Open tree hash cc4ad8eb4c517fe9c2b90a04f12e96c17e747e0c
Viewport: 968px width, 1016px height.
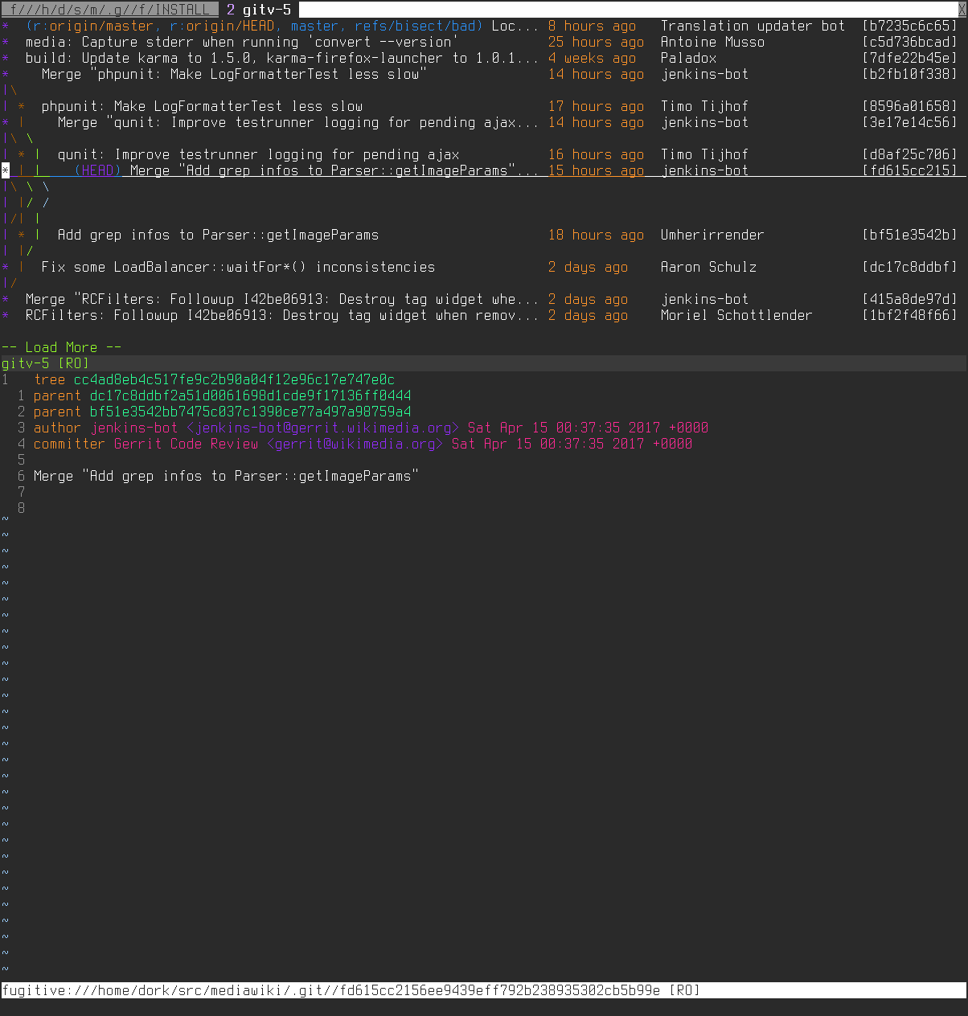[234, 379]
